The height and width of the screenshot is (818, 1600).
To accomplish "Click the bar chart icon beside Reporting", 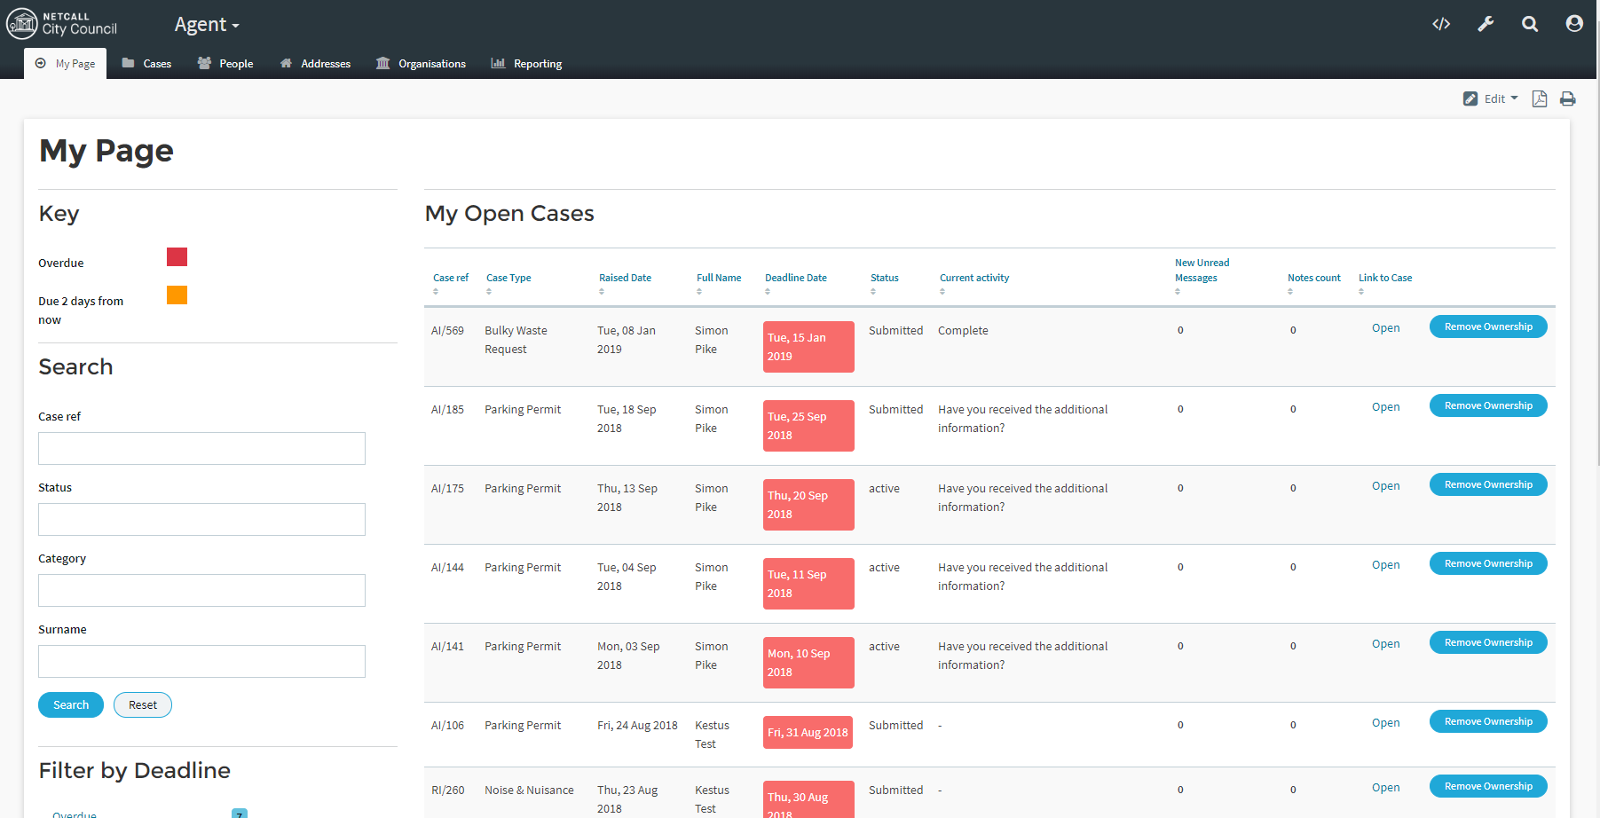I will point(498,63).
